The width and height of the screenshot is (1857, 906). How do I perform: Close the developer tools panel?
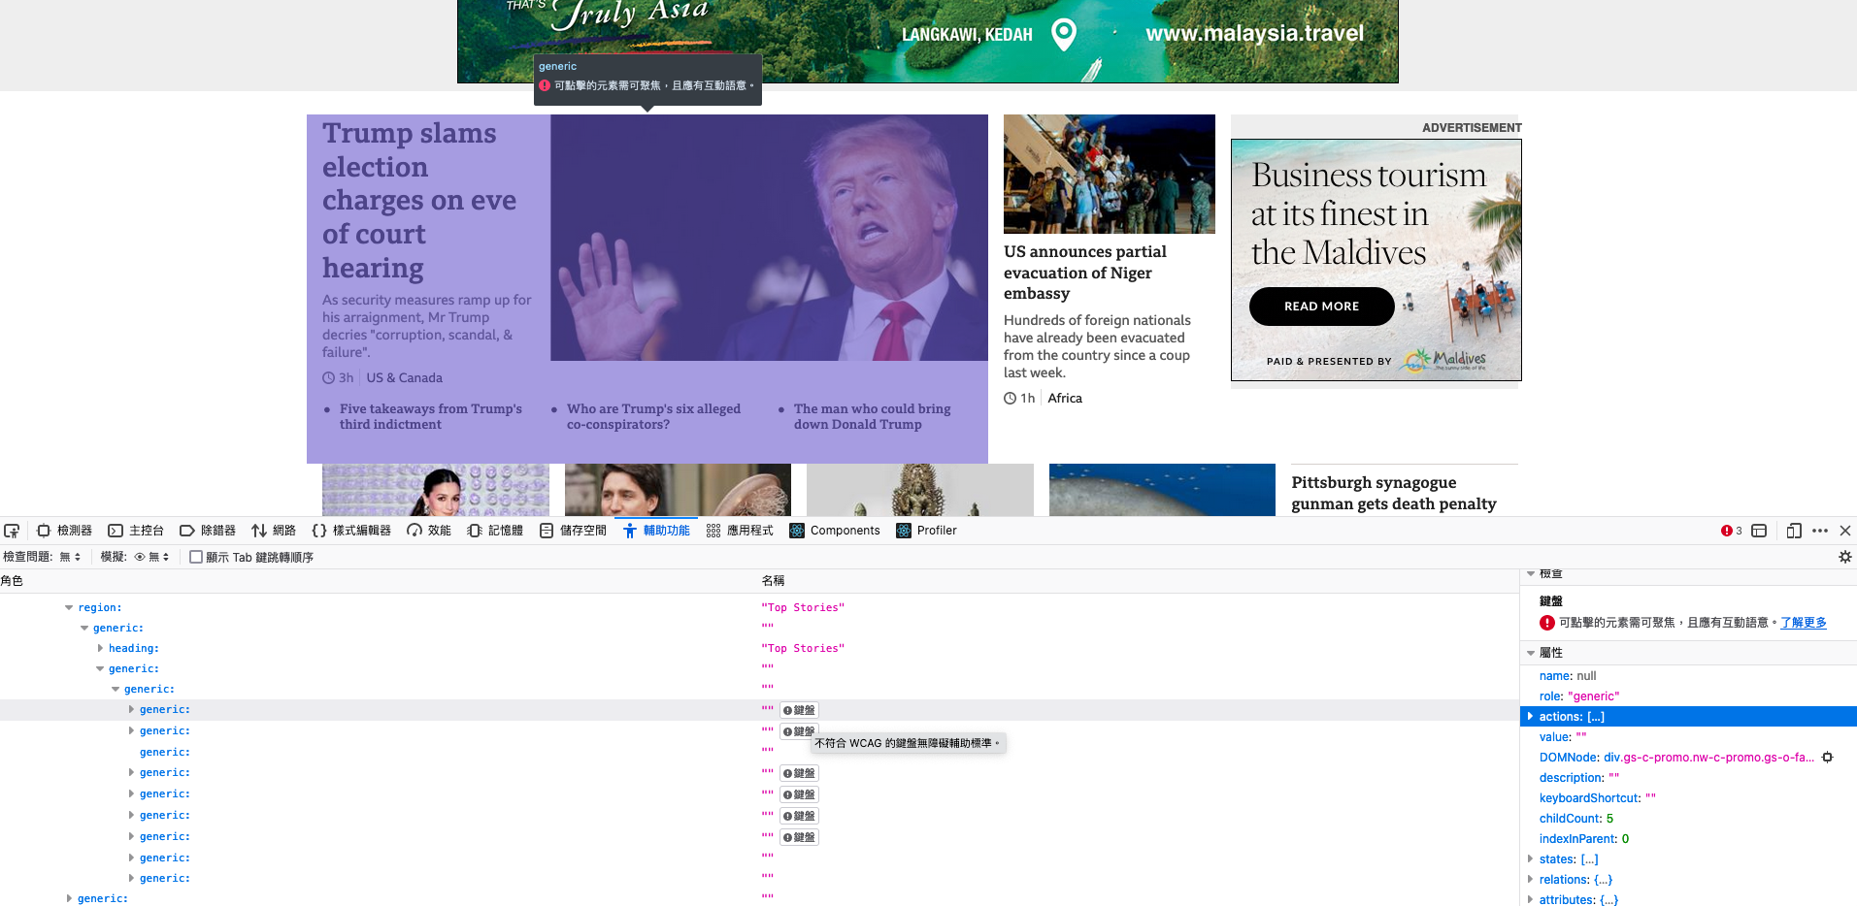coord(1845,531)
